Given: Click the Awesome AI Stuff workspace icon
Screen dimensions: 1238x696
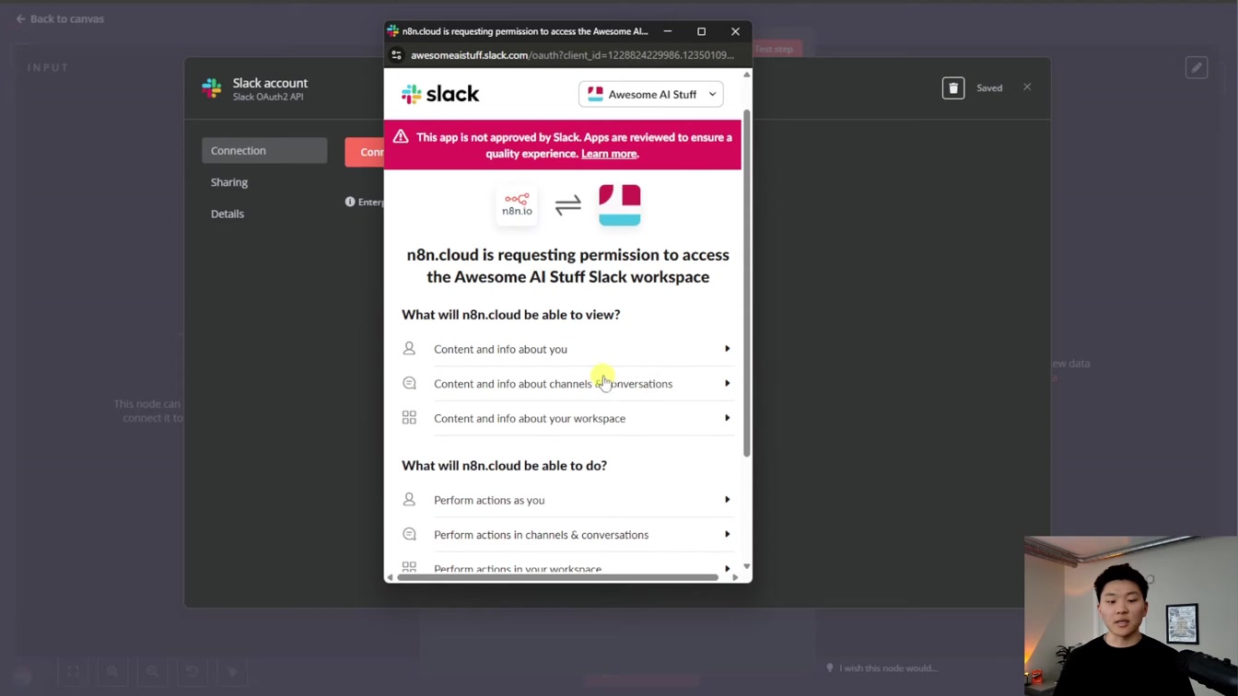Looking at the screenshot, I should (620, 204).
